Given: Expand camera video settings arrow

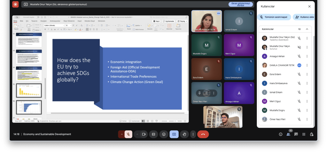Looking at the screenshot, I should pyautogui.click(x=137, y=134).
